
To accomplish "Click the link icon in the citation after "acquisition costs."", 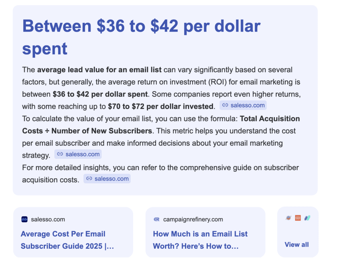I will (x=89, y=179).
